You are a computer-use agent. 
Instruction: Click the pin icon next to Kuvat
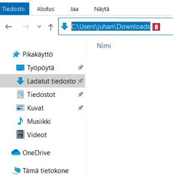point(81,108)
